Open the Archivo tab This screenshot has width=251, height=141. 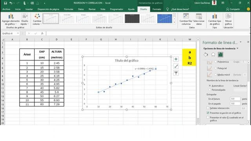pos(6,9)
